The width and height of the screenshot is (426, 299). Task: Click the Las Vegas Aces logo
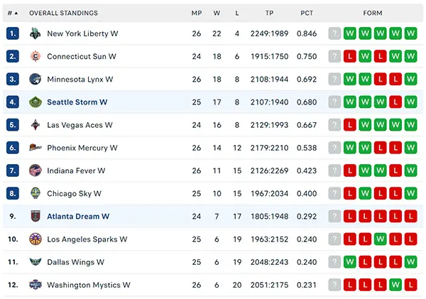pos(35,125)
